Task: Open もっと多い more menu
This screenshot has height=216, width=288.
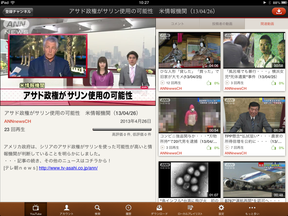Action: (252, 209)
